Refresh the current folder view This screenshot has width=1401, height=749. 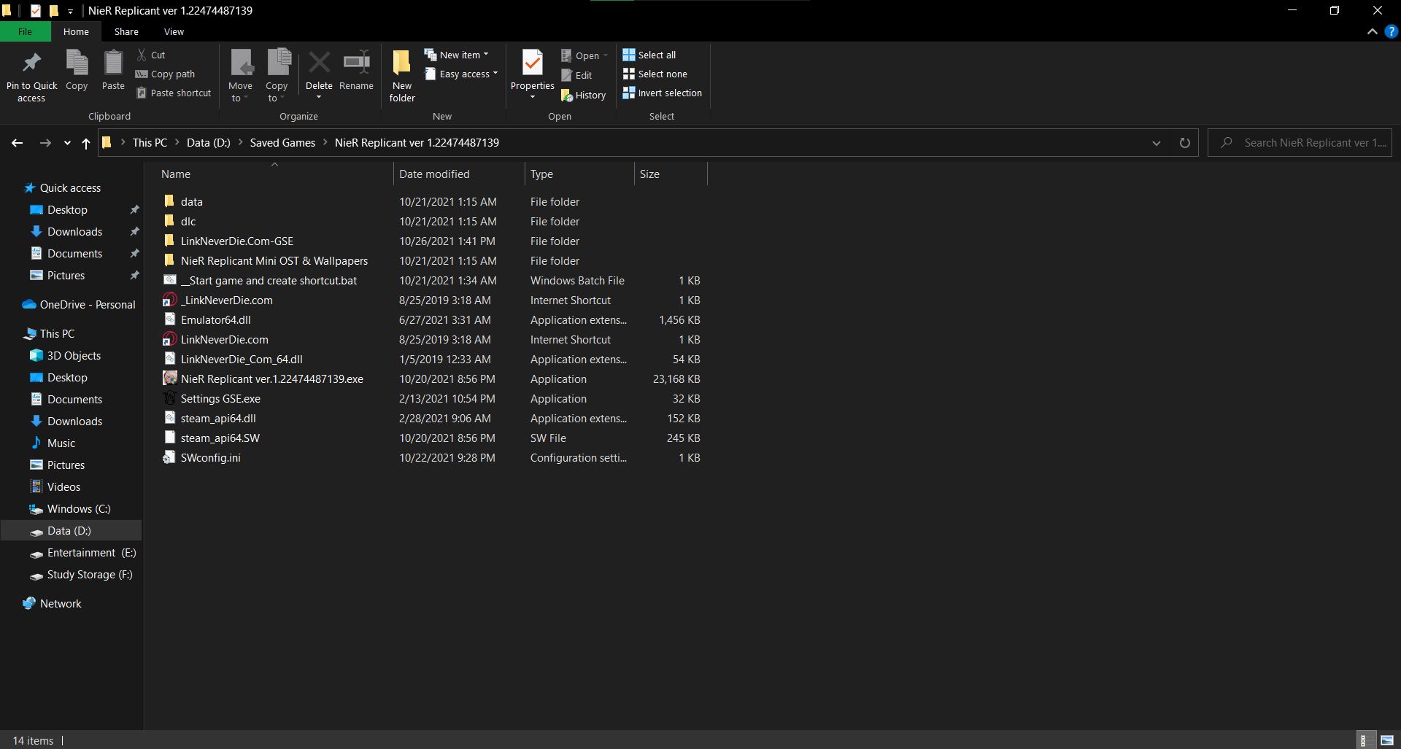[1184, 143]
